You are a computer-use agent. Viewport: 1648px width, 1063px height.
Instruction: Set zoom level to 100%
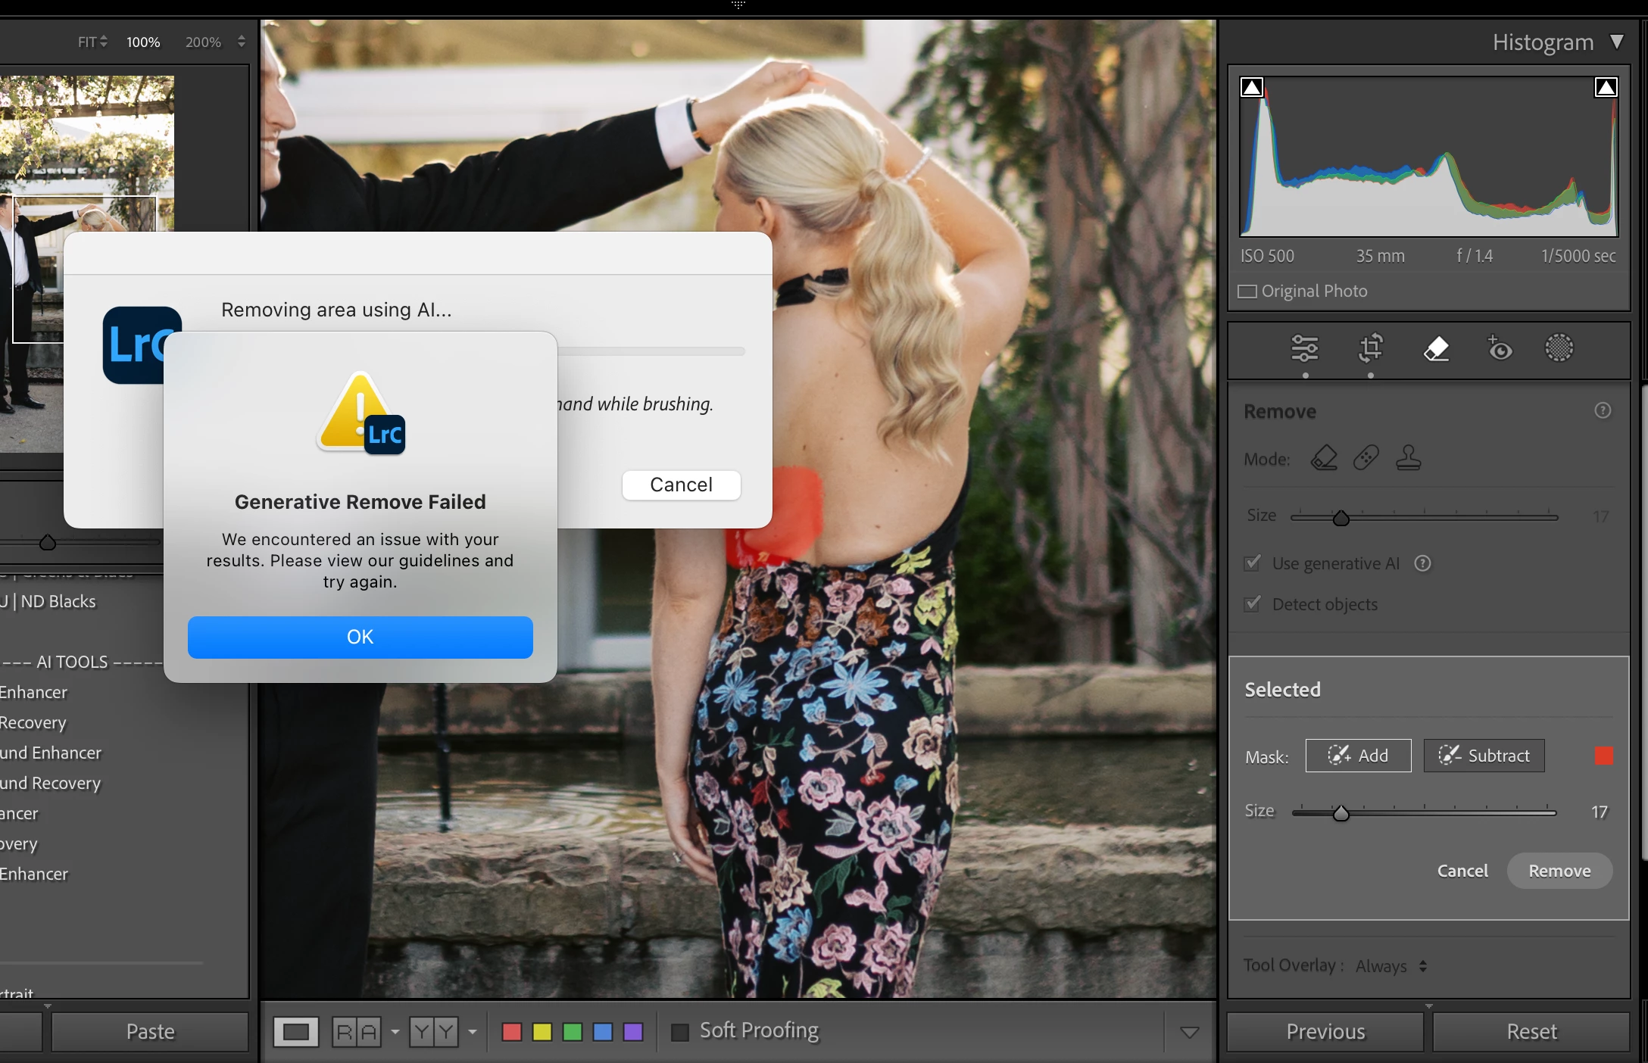143,42
